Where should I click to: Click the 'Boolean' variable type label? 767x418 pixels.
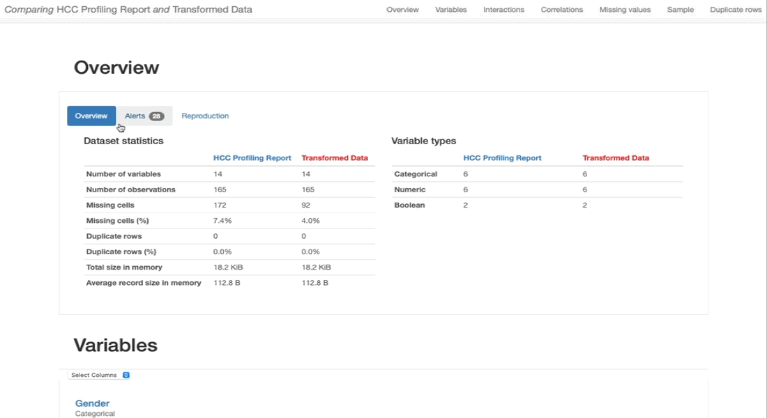409,206
